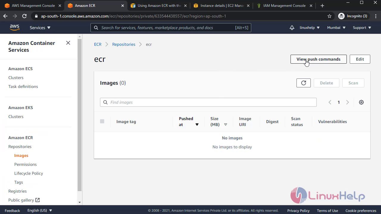Open the images table settings gear

(361, 102)
